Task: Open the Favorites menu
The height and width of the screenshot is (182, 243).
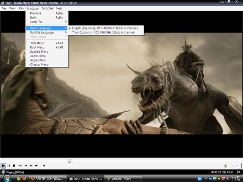Action: (47, 8)
